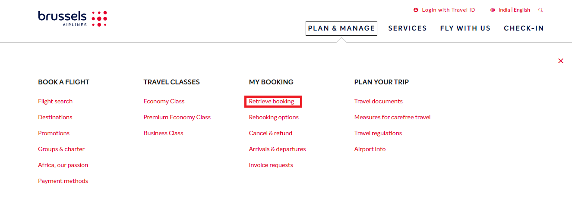This screenshot has height=220, width=572.
Task: Open the Fly With Us menu
Action: [465, 28]
